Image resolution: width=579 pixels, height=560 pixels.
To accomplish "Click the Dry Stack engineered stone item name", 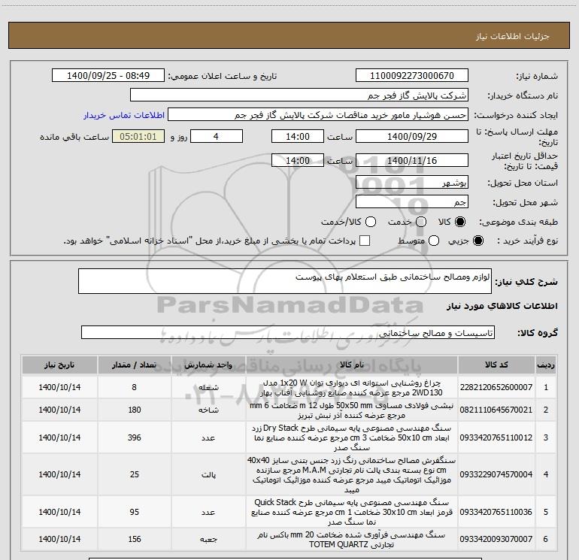I will (352, 437).
